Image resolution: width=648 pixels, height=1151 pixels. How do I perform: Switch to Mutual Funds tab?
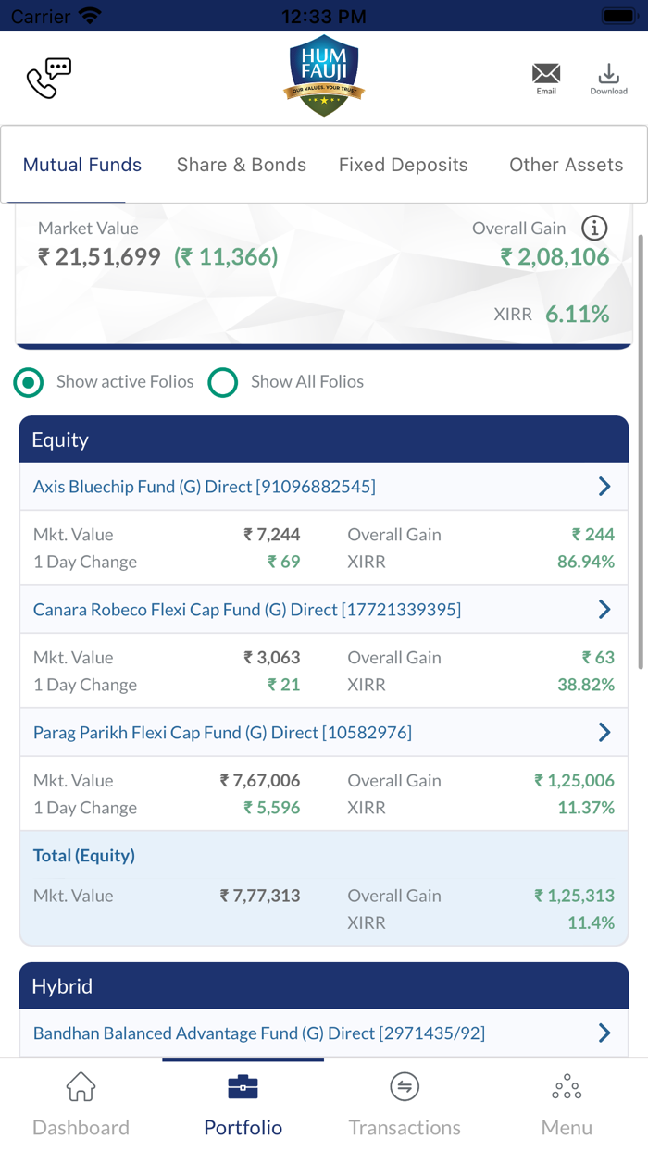pyautogui.click(x=82, y=165)
